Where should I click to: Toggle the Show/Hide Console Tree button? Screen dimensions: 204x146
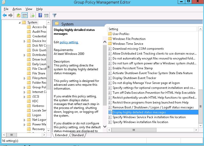click(x=25, y=15)
